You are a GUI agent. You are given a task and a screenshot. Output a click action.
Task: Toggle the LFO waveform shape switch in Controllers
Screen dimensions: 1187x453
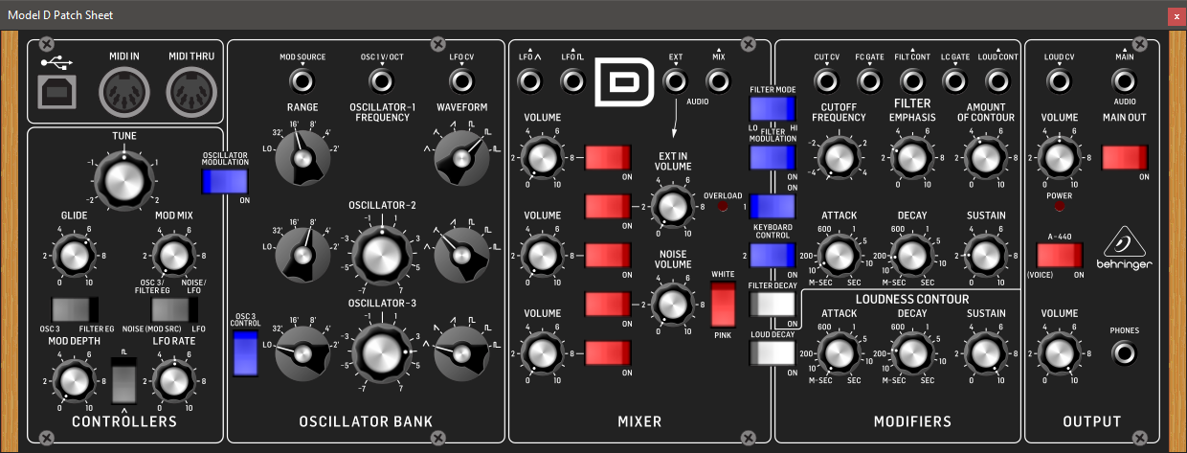click(124, 379)
